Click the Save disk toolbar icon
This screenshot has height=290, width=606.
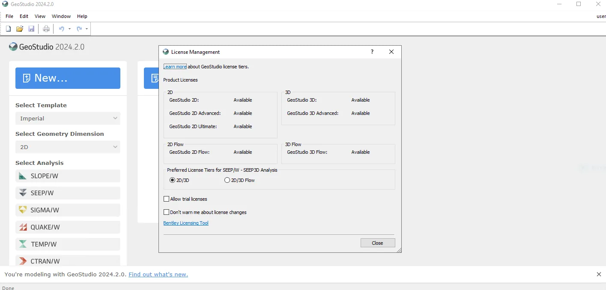[x=31, y=29]
